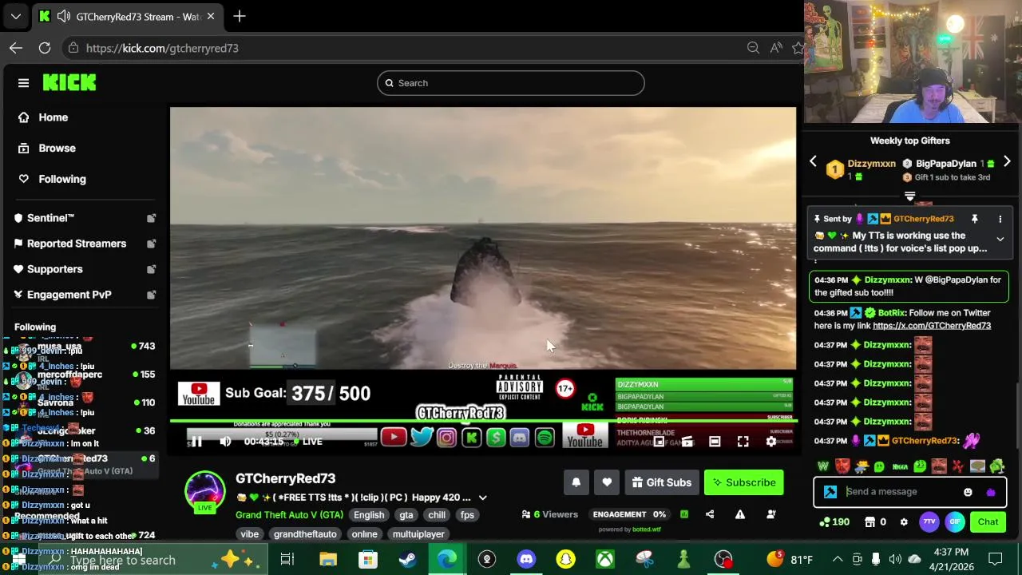
Task: Unpin the pinned chat message icon
Action: click(975, 219)
